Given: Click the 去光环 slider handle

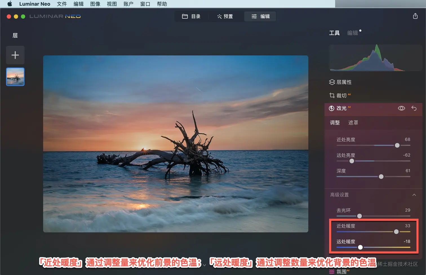Looking at the screenshot, I should pyautogui.click(x=360, y=216).
